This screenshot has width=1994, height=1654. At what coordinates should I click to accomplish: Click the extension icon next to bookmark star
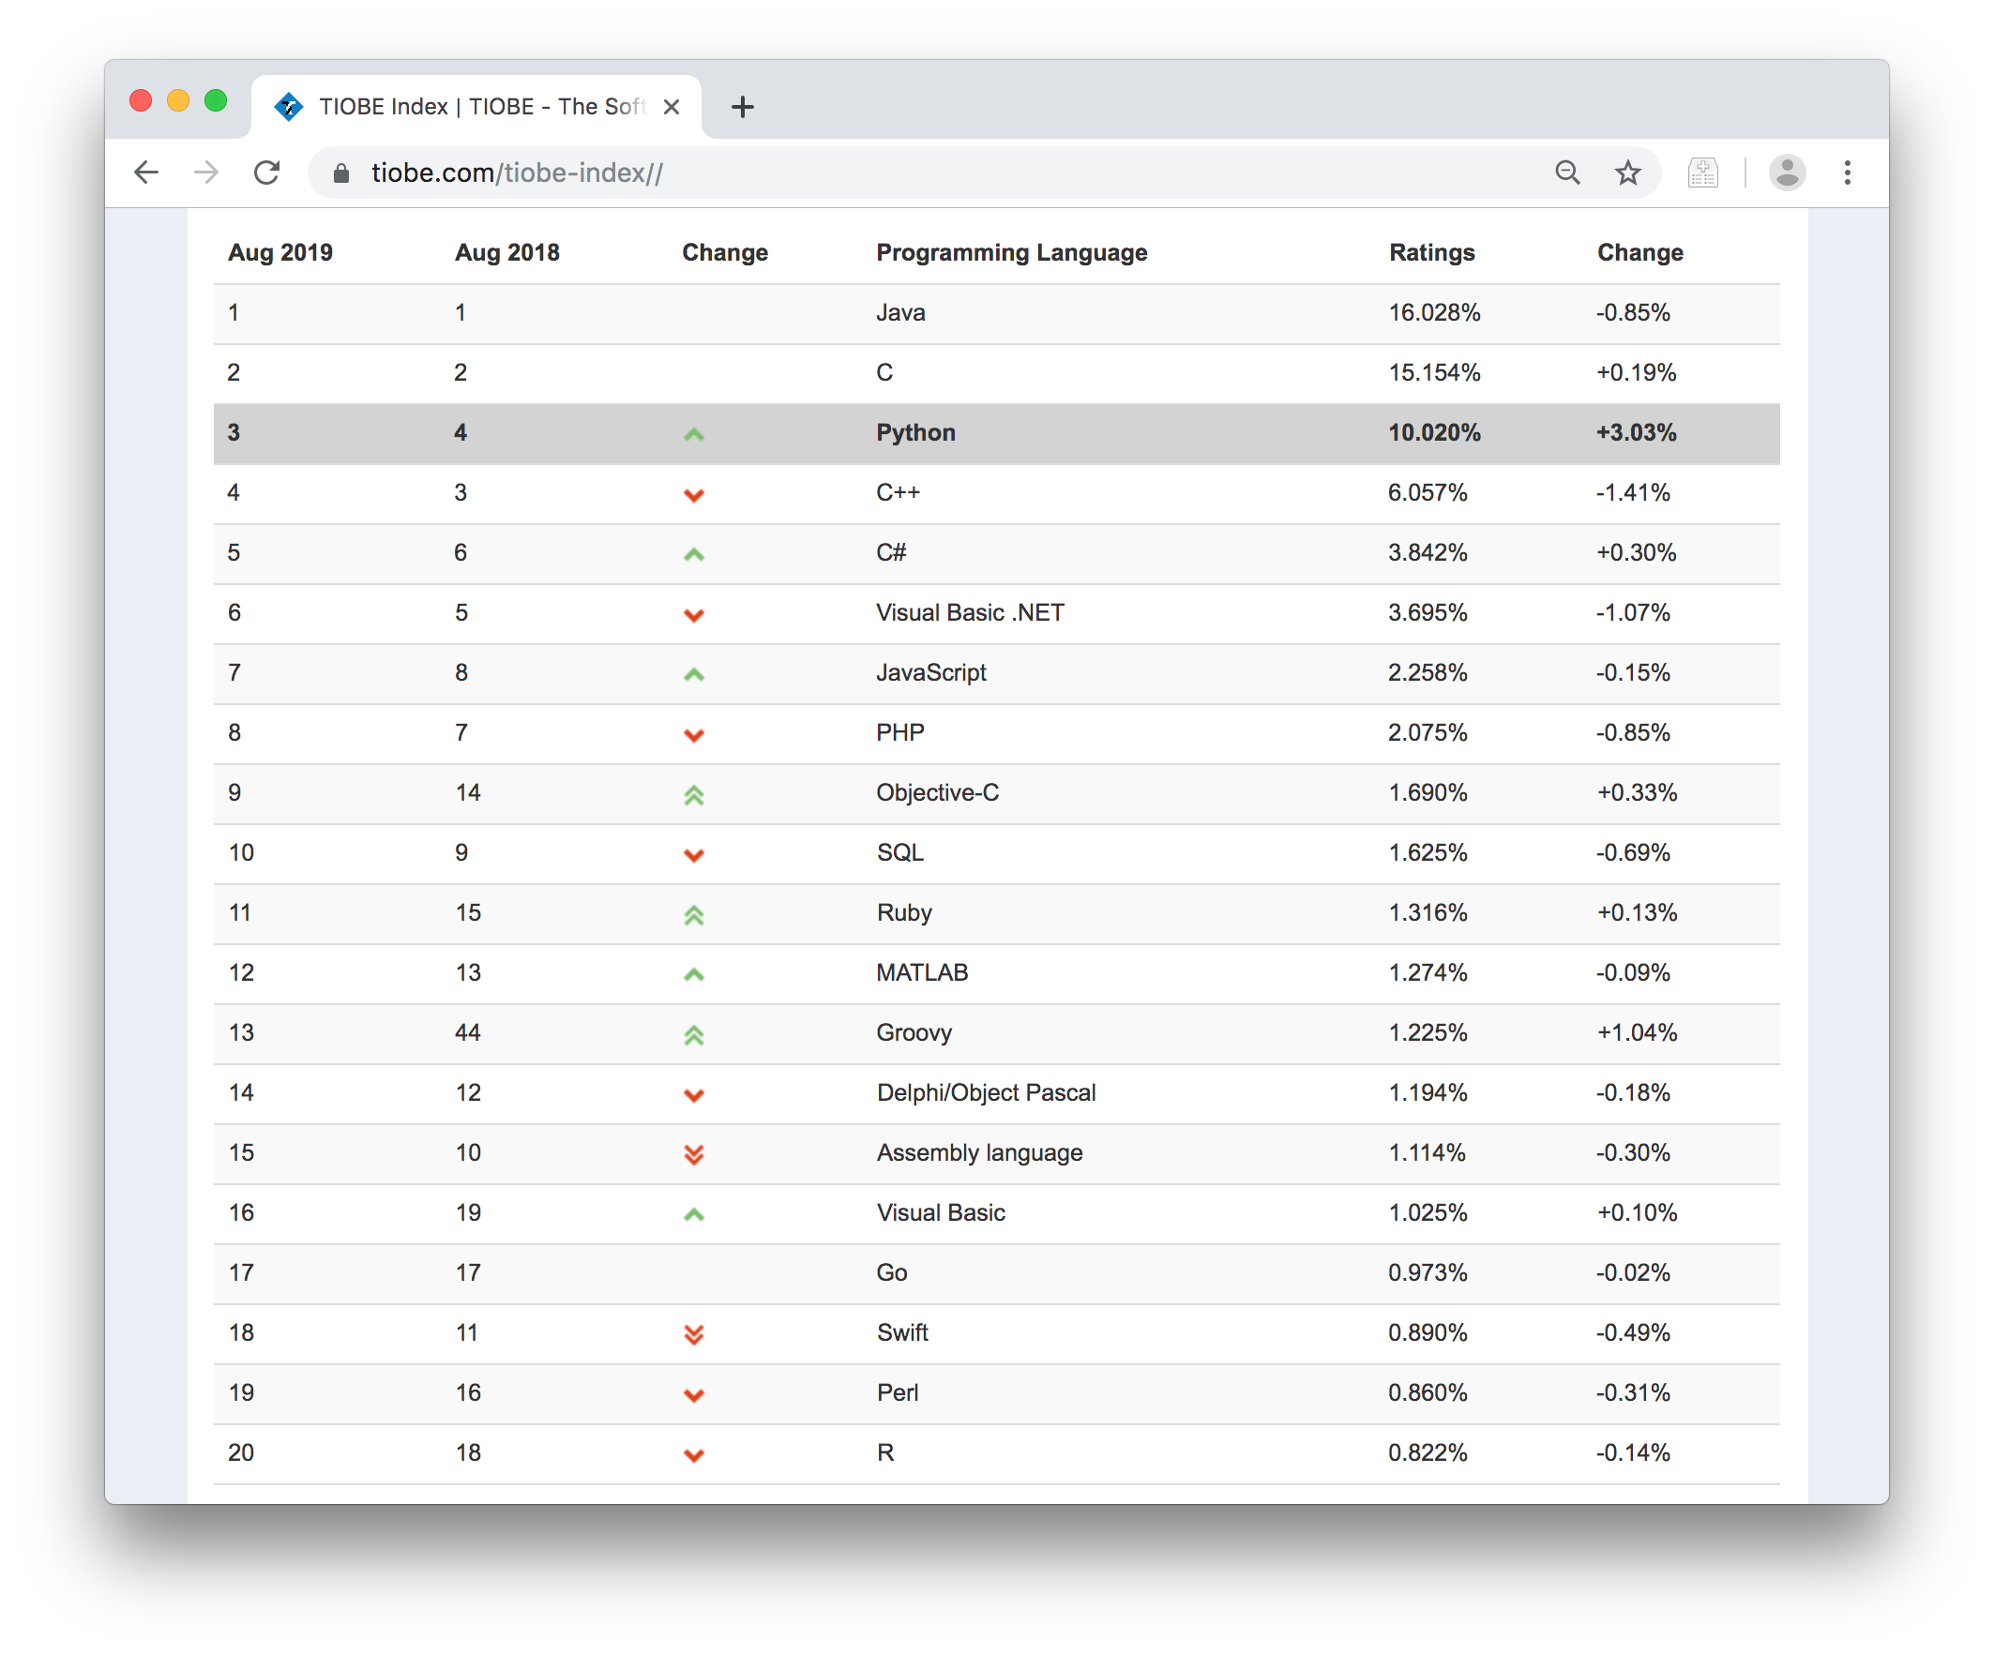(1702, 173)
